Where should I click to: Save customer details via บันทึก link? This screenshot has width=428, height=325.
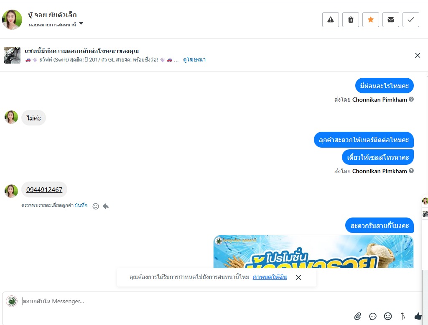click(x=81, y=205)
